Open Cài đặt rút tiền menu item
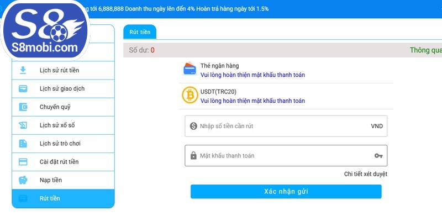This screenshot has height=221, width=442. pyautogui.click(x=59, y=162)
